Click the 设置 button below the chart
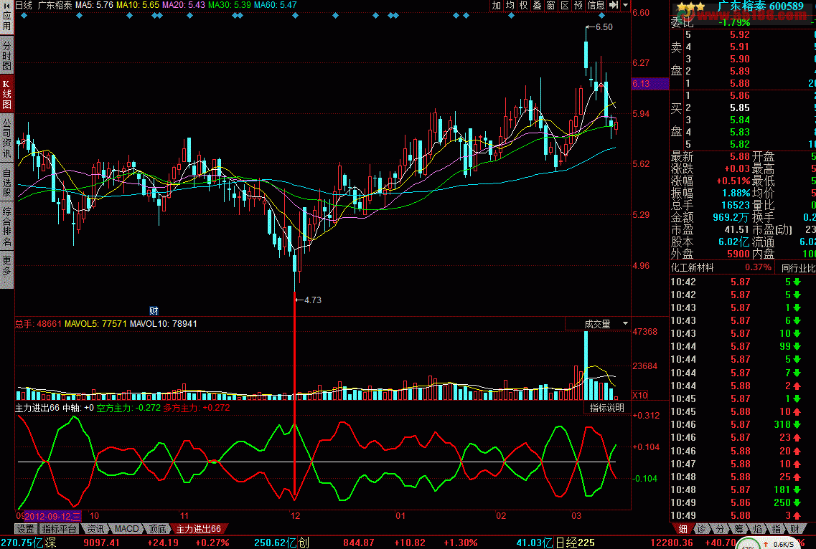This screenshot has height=549, width=816. [25, 529]
